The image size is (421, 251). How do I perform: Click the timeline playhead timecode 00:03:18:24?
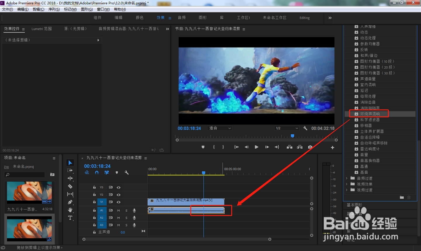click(x=97, y=166)
